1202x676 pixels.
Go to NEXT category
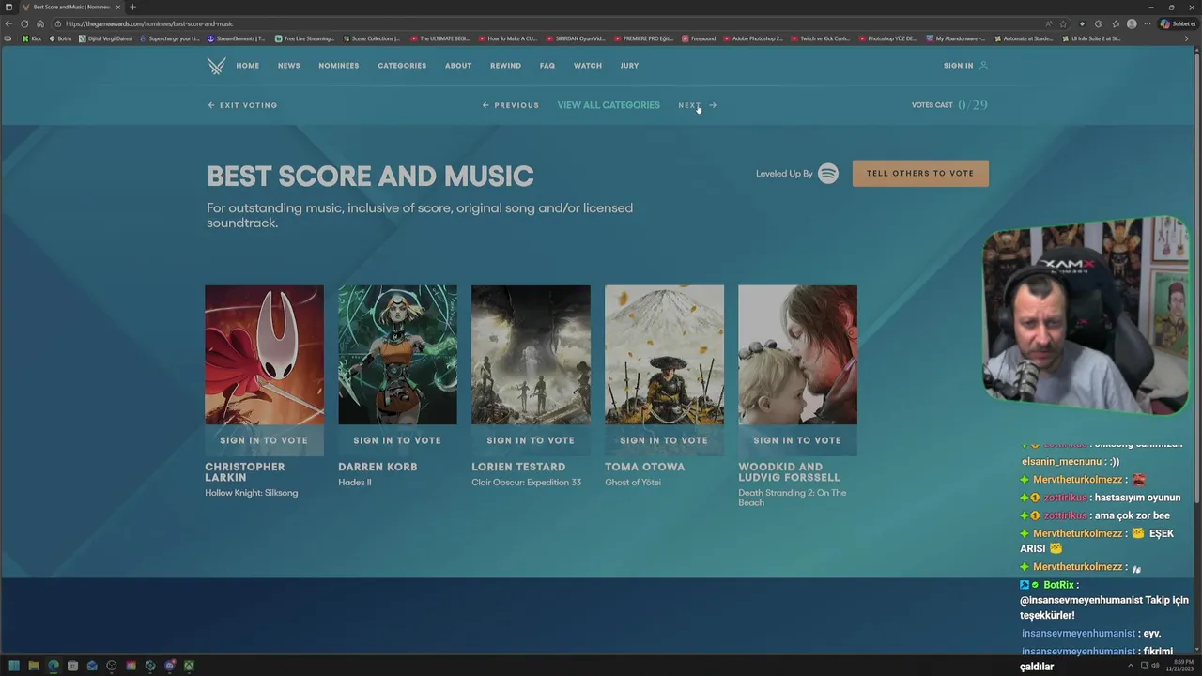(697, 105)
